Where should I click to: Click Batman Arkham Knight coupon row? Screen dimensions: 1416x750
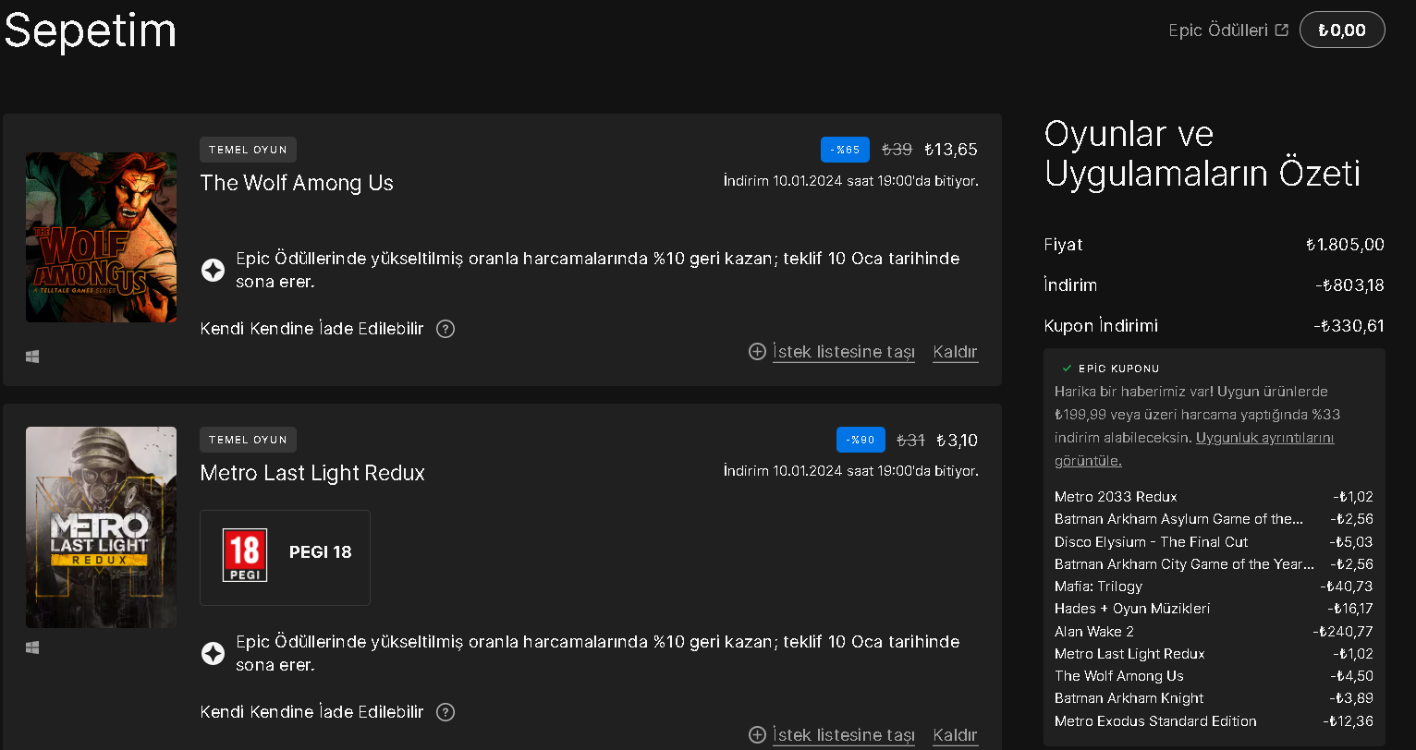tap(1214, 698)
